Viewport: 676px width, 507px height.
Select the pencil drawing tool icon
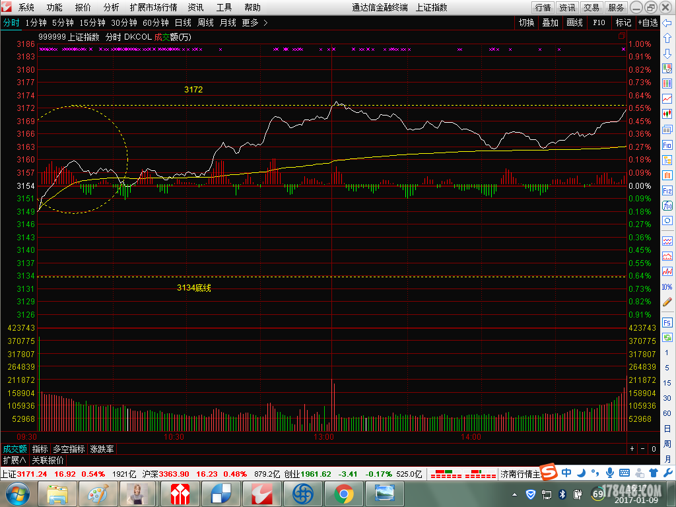click(x=667, y=302)
